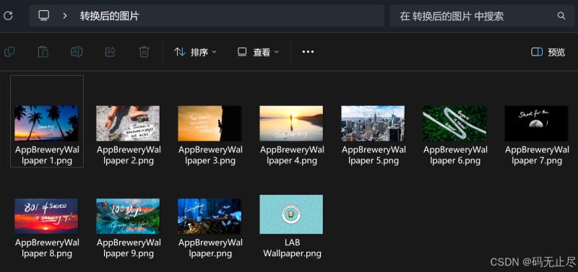The width and height of the screenshot is (578, 272).
Task: Select AppBreweryWallpaper 3.png climber thumbnail
Action: (210, 123)
